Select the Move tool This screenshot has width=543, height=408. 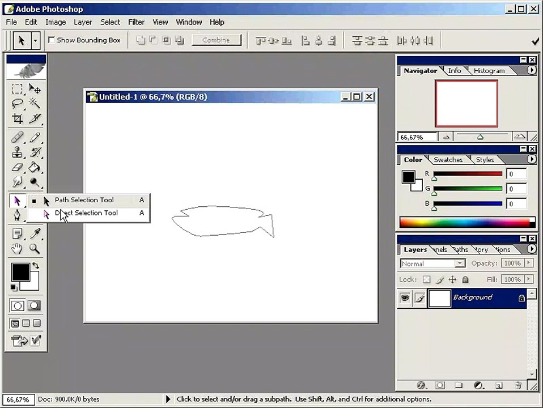34,89
